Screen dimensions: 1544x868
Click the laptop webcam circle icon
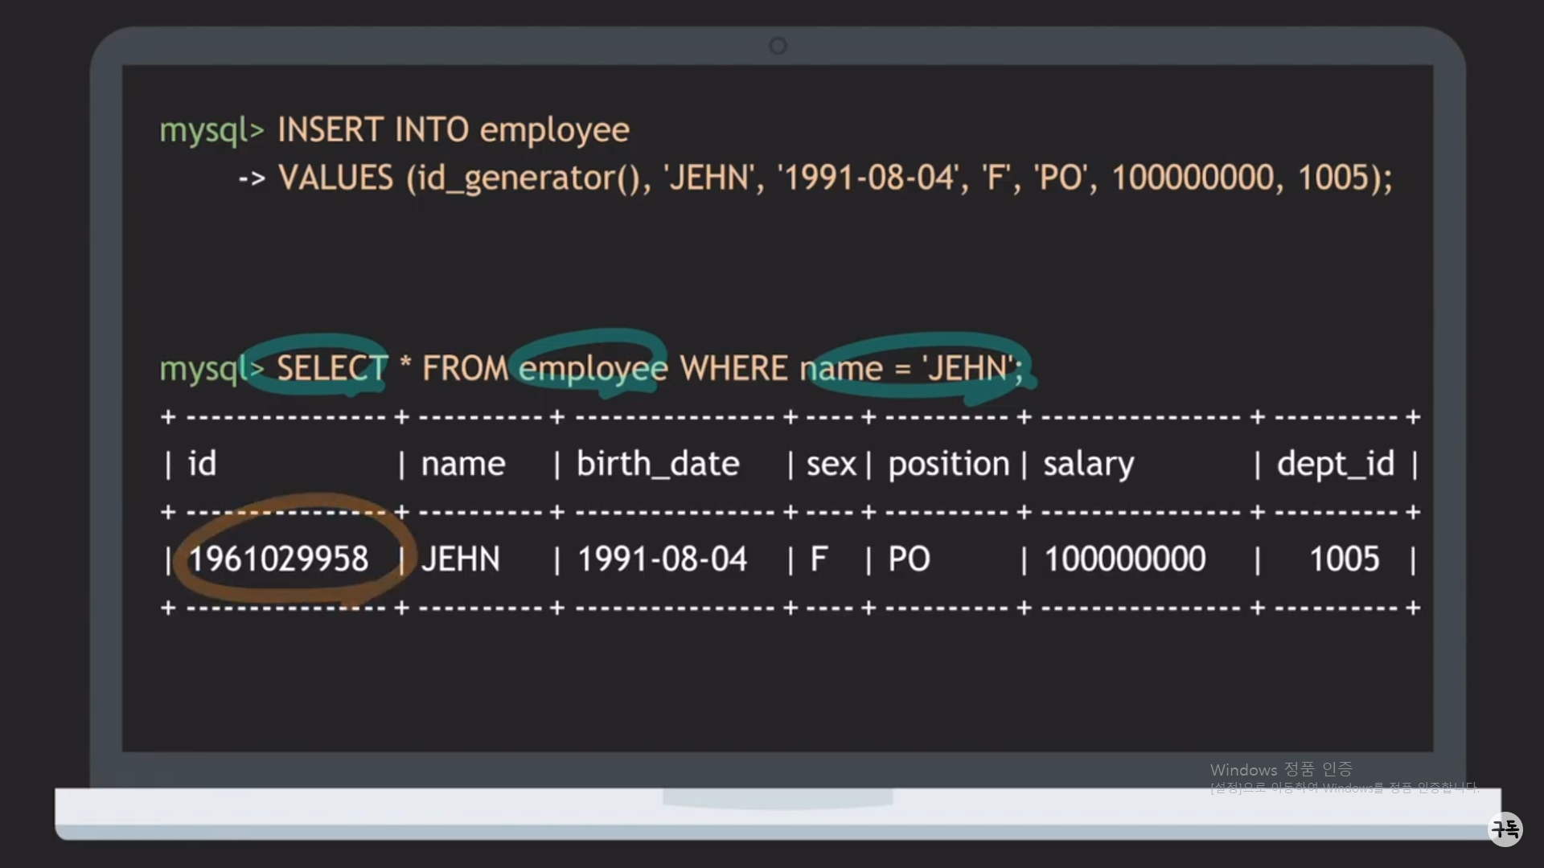pos(778,46)
